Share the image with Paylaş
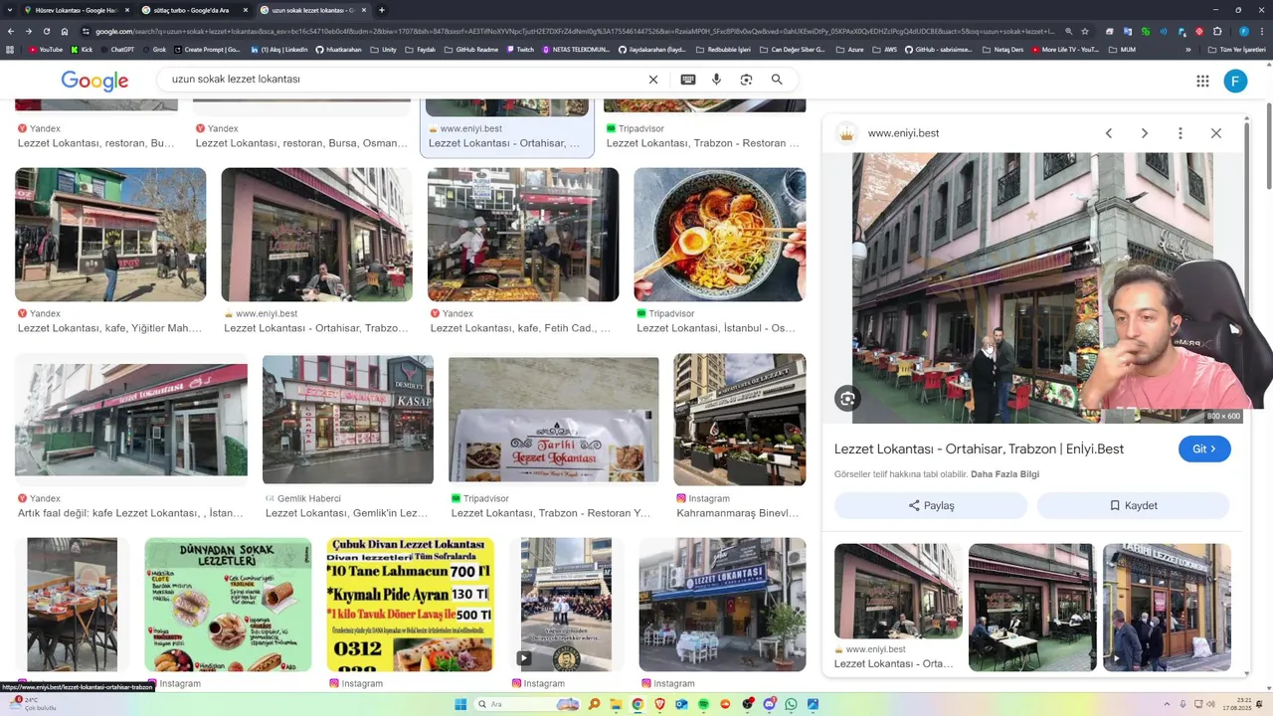The image size is (1273, 716). click(931, 505)
